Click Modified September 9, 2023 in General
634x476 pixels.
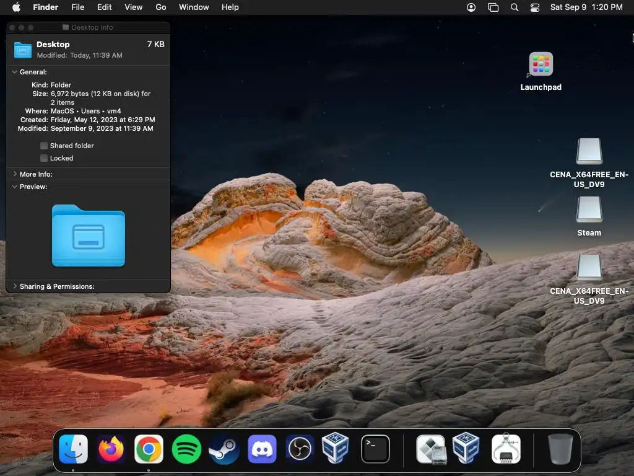pyautogui.click(x=102, y=128)
